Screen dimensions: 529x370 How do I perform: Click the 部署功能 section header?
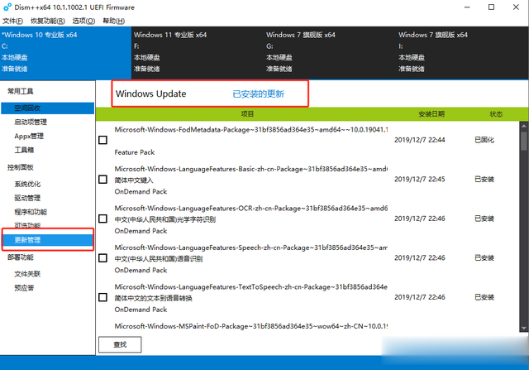(20, 257)
